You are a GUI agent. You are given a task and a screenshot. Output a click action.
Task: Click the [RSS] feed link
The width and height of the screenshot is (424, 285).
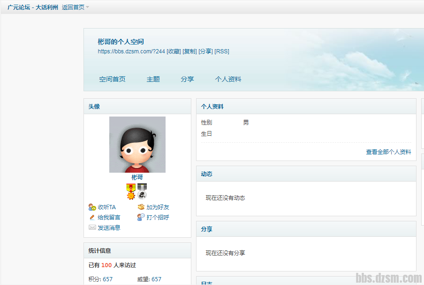point(222,51)
